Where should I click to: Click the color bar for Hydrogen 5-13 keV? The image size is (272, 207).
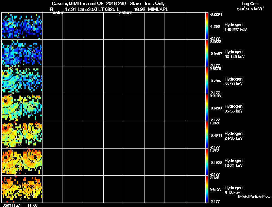(207, 189)
